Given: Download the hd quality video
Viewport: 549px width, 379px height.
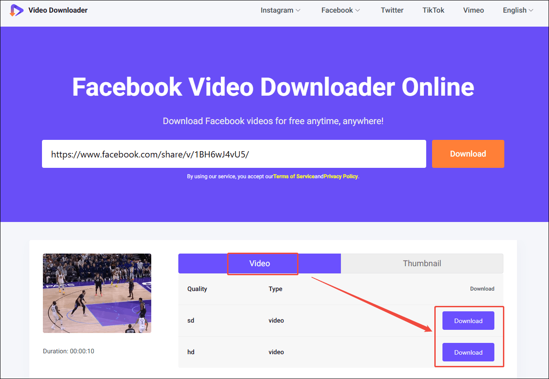Looking at the screenshot, I should (x=468, y=352).
